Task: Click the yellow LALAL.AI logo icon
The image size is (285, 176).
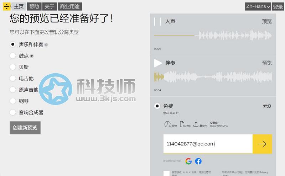Action: point(7,6)
